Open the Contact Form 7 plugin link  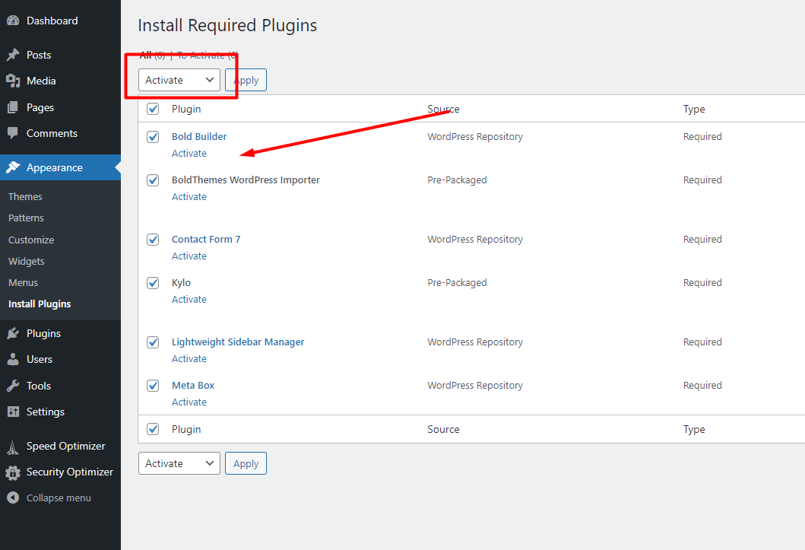point(206,240)
